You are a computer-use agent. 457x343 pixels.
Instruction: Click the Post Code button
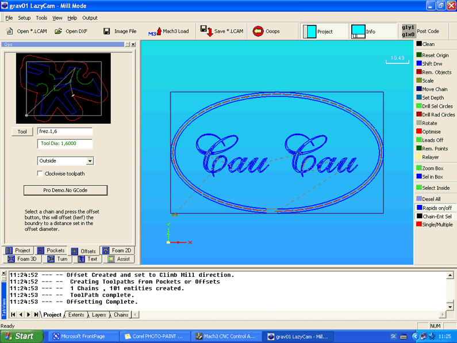coord(420,31)
